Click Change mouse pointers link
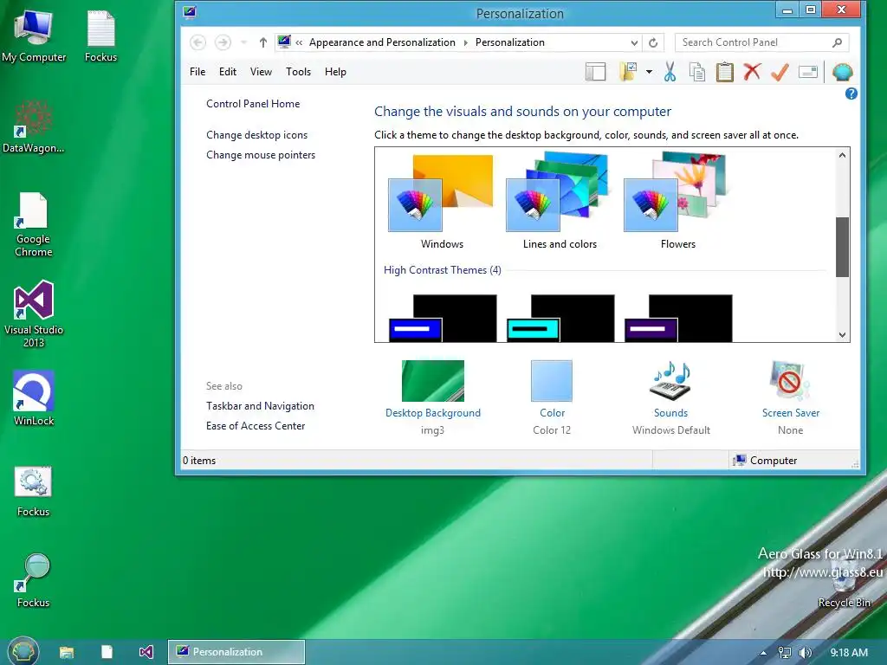 click(x=261, y=155)
